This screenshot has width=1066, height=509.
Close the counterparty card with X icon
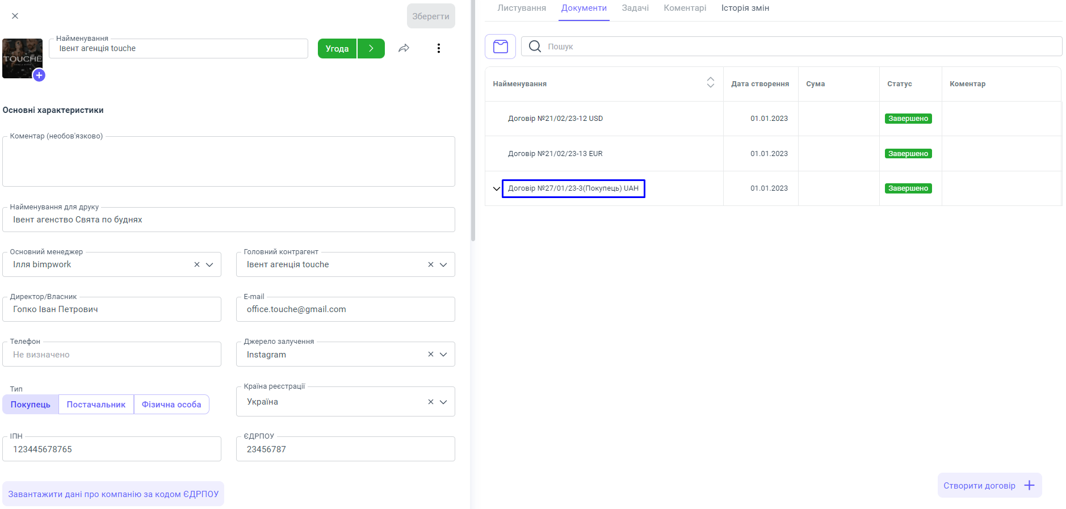coord(15,16)
